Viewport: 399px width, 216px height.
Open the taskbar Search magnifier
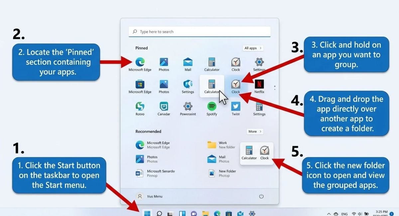(159, 214)
